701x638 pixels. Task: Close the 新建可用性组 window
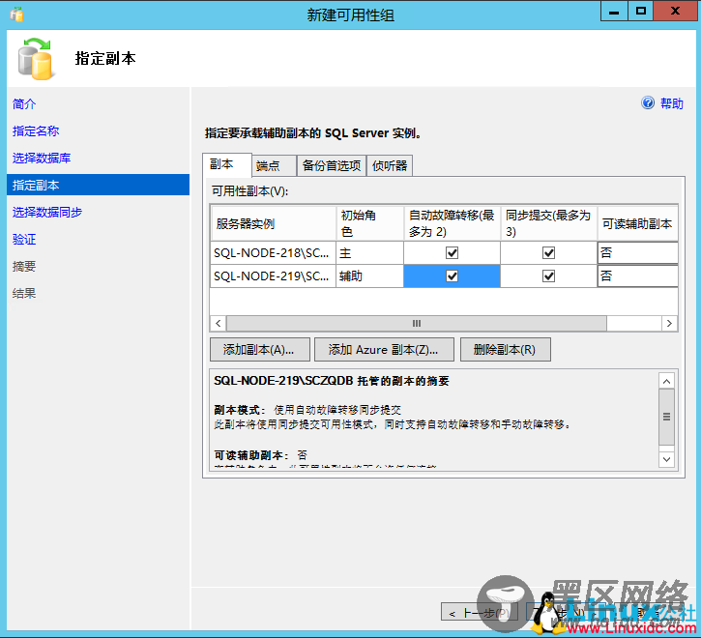tap(675, 12)
